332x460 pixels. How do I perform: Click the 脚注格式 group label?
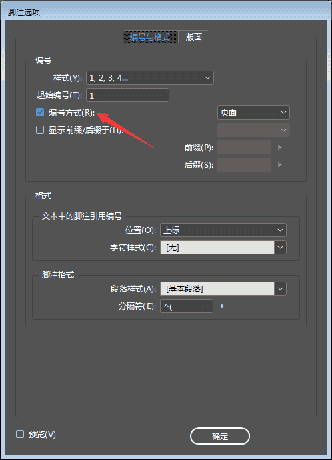point(58,275)
